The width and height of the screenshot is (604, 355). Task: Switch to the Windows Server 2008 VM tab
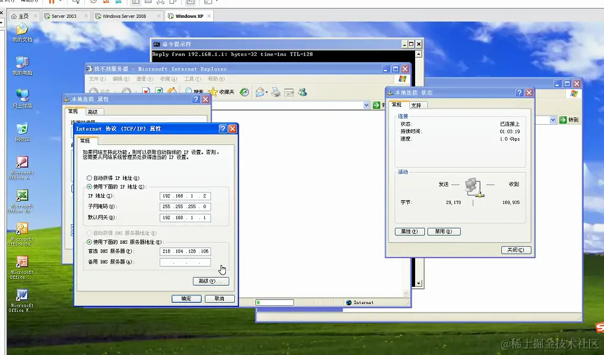tap(124, 16)
